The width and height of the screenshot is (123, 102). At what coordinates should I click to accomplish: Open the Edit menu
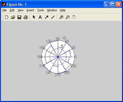12,10
